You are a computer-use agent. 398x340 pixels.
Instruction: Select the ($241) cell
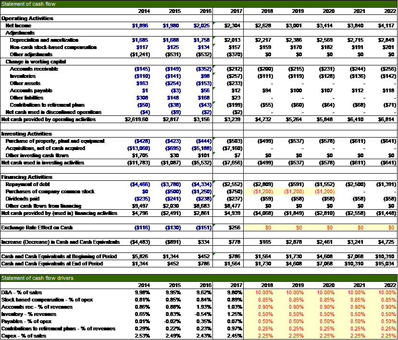point(172,199)
